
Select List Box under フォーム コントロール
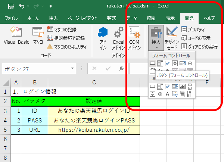pos(183,63)
